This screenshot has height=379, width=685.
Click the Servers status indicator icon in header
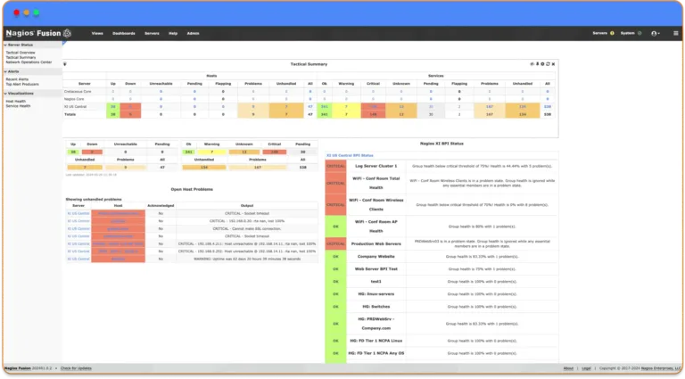coord(612,33)
